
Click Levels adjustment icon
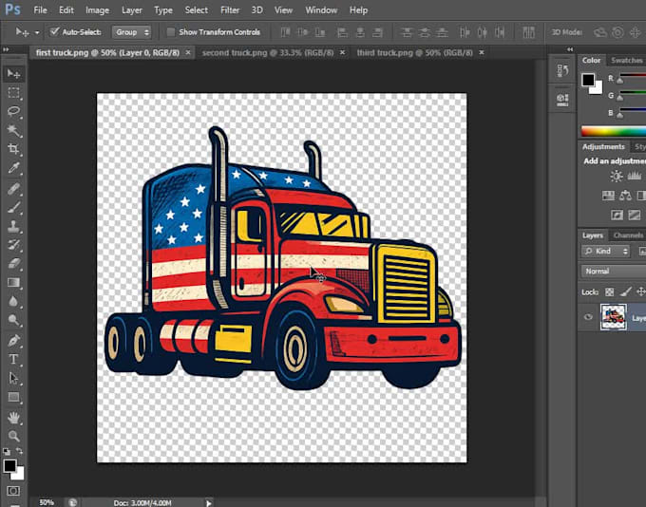[x=634, y=177]
